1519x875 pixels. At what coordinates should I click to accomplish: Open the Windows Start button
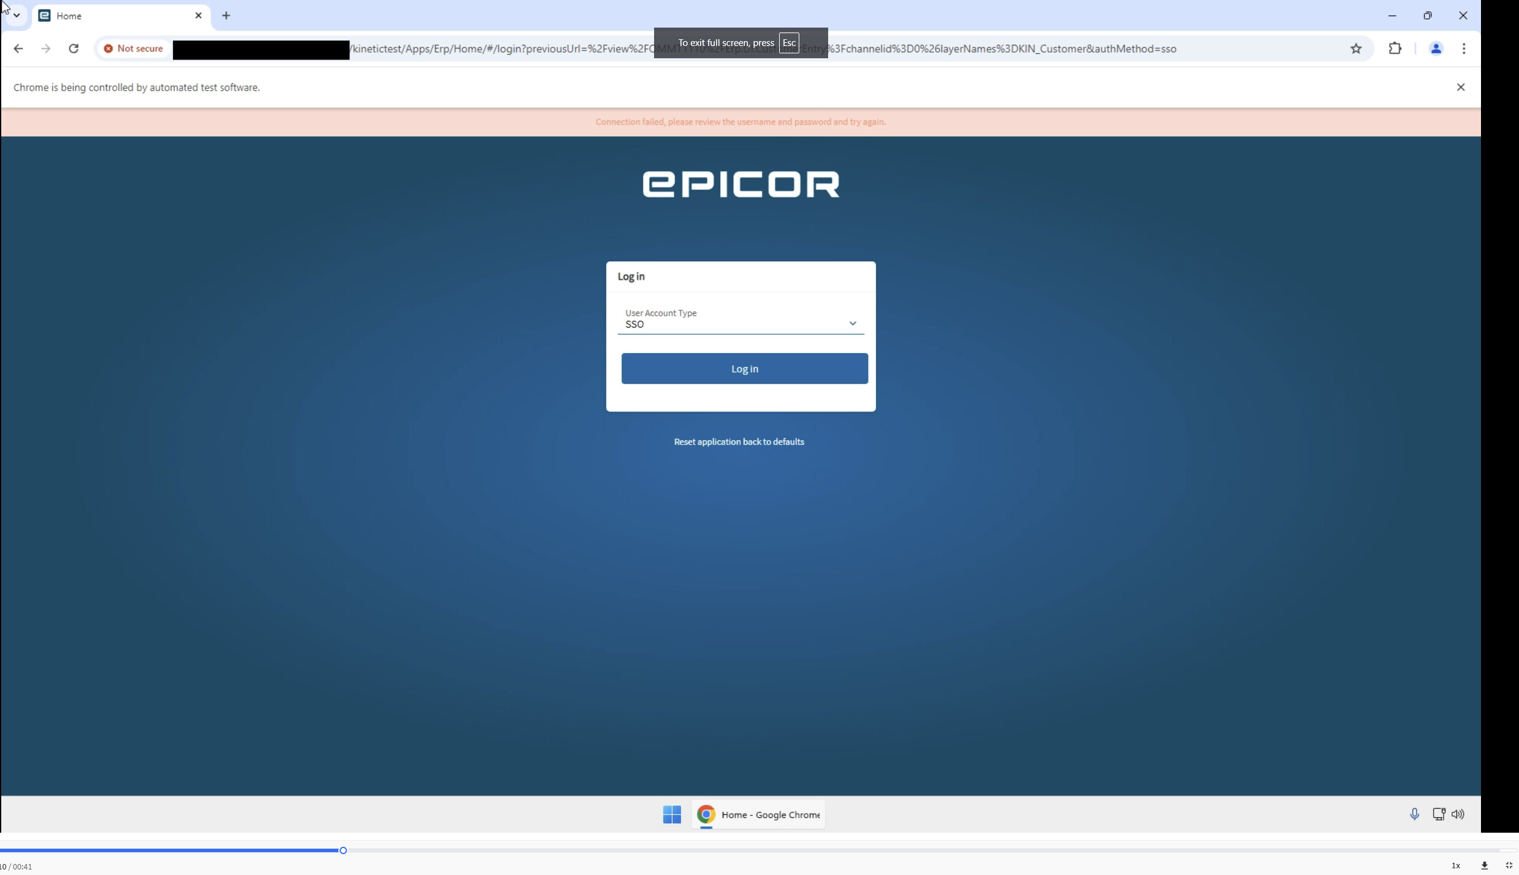(672, 814)
